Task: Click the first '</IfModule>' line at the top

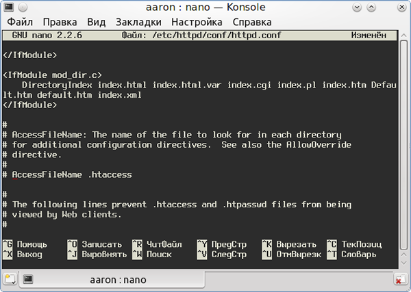Action: 30,55
